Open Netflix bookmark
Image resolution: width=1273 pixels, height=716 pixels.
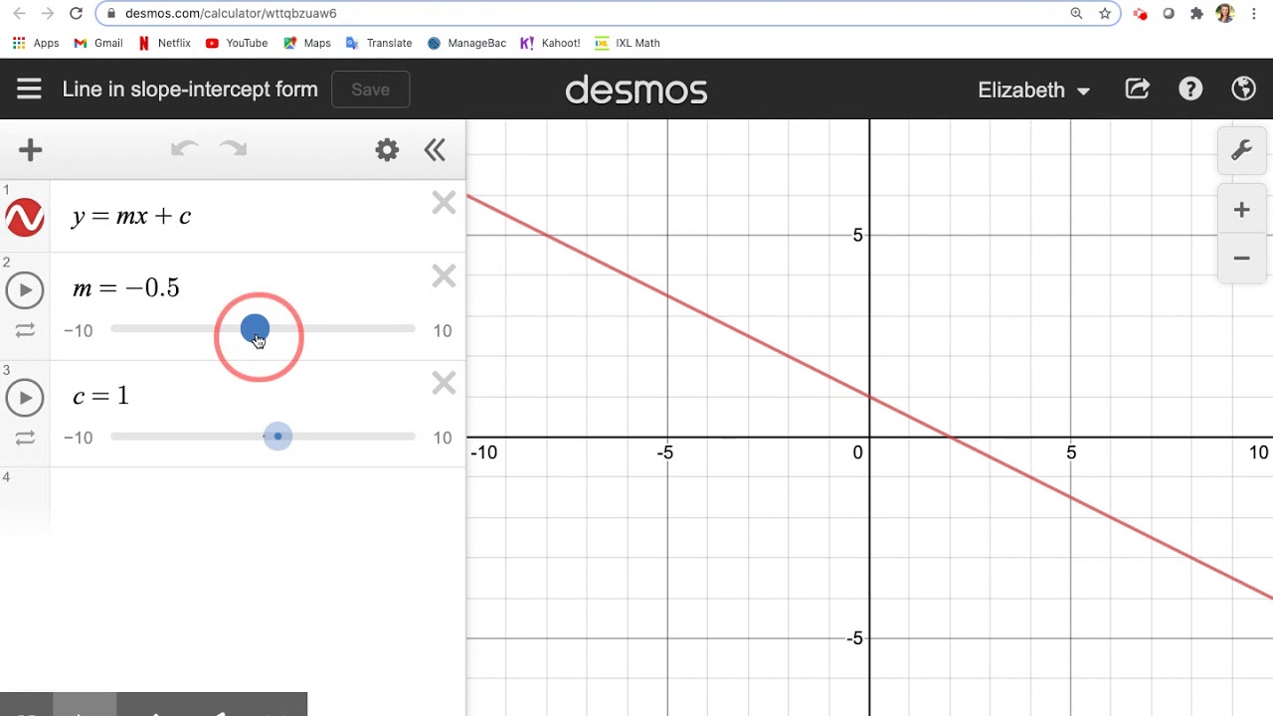[x=165, y=43]
